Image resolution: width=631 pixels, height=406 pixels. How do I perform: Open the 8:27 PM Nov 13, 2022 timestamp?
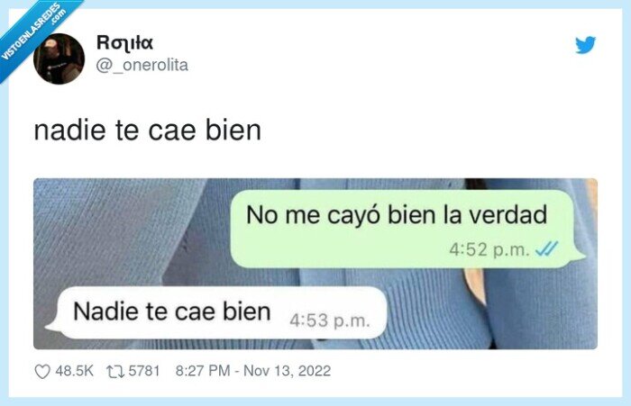point(253,371)
